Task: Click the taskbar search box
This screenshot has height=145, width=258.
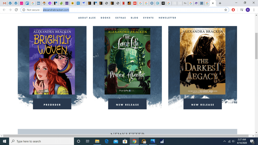Action: point(42,141)
